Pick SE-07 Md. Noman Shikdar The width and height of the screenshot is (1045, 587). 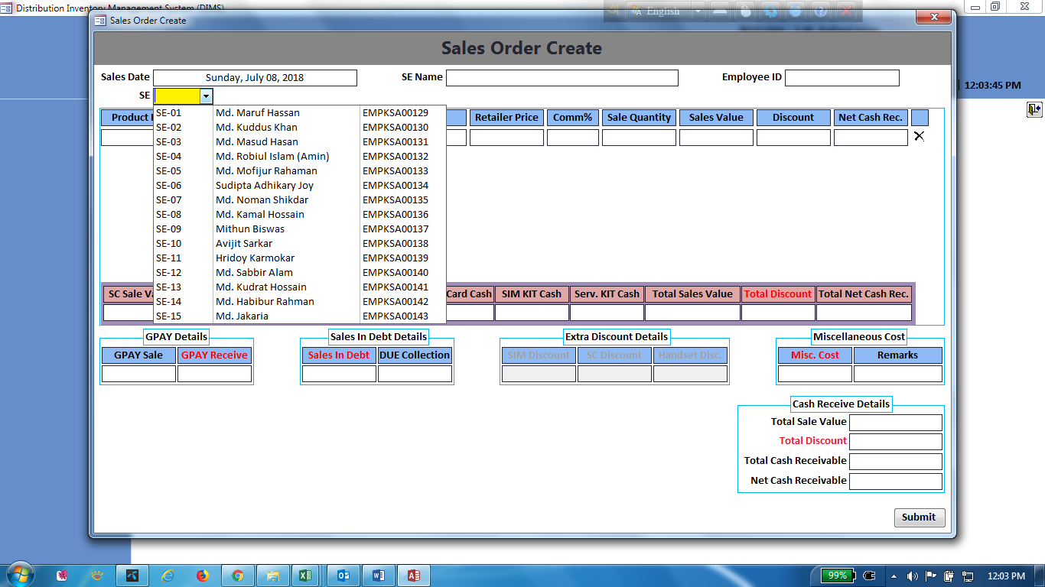click(x=300, y=200)
